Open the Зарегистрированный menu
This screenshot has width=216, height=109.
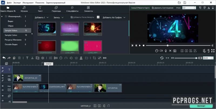[56, 3]
